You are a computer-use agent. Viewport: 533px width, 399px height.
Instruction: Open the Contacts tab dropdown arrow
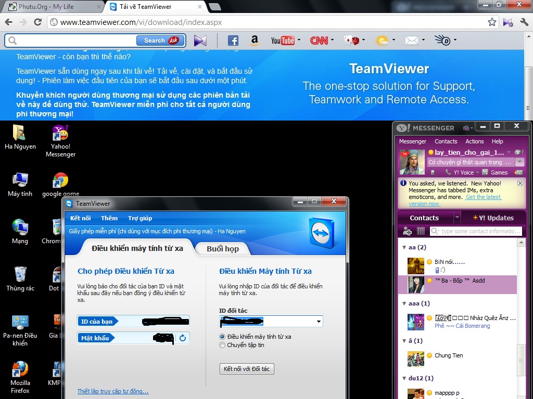click(x=457, y=217)
